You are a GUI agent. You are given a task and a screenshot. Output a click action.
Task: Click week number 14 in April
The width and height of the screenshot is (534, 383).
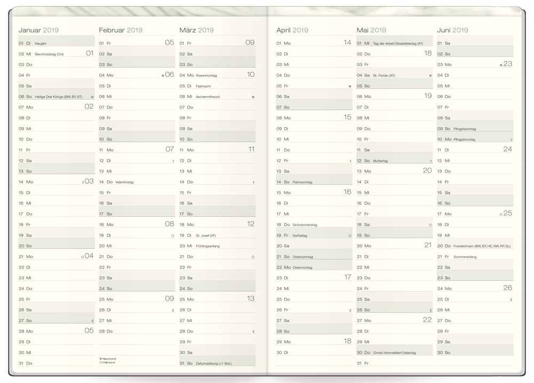point(347,42)
